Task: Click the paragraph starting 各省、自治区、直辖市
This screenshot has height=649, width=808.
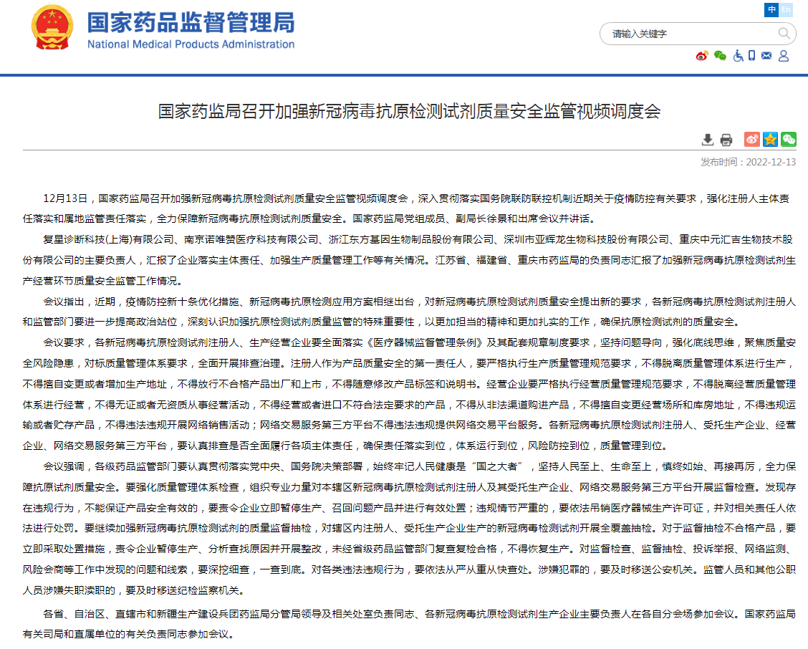Action: point(409,624)
